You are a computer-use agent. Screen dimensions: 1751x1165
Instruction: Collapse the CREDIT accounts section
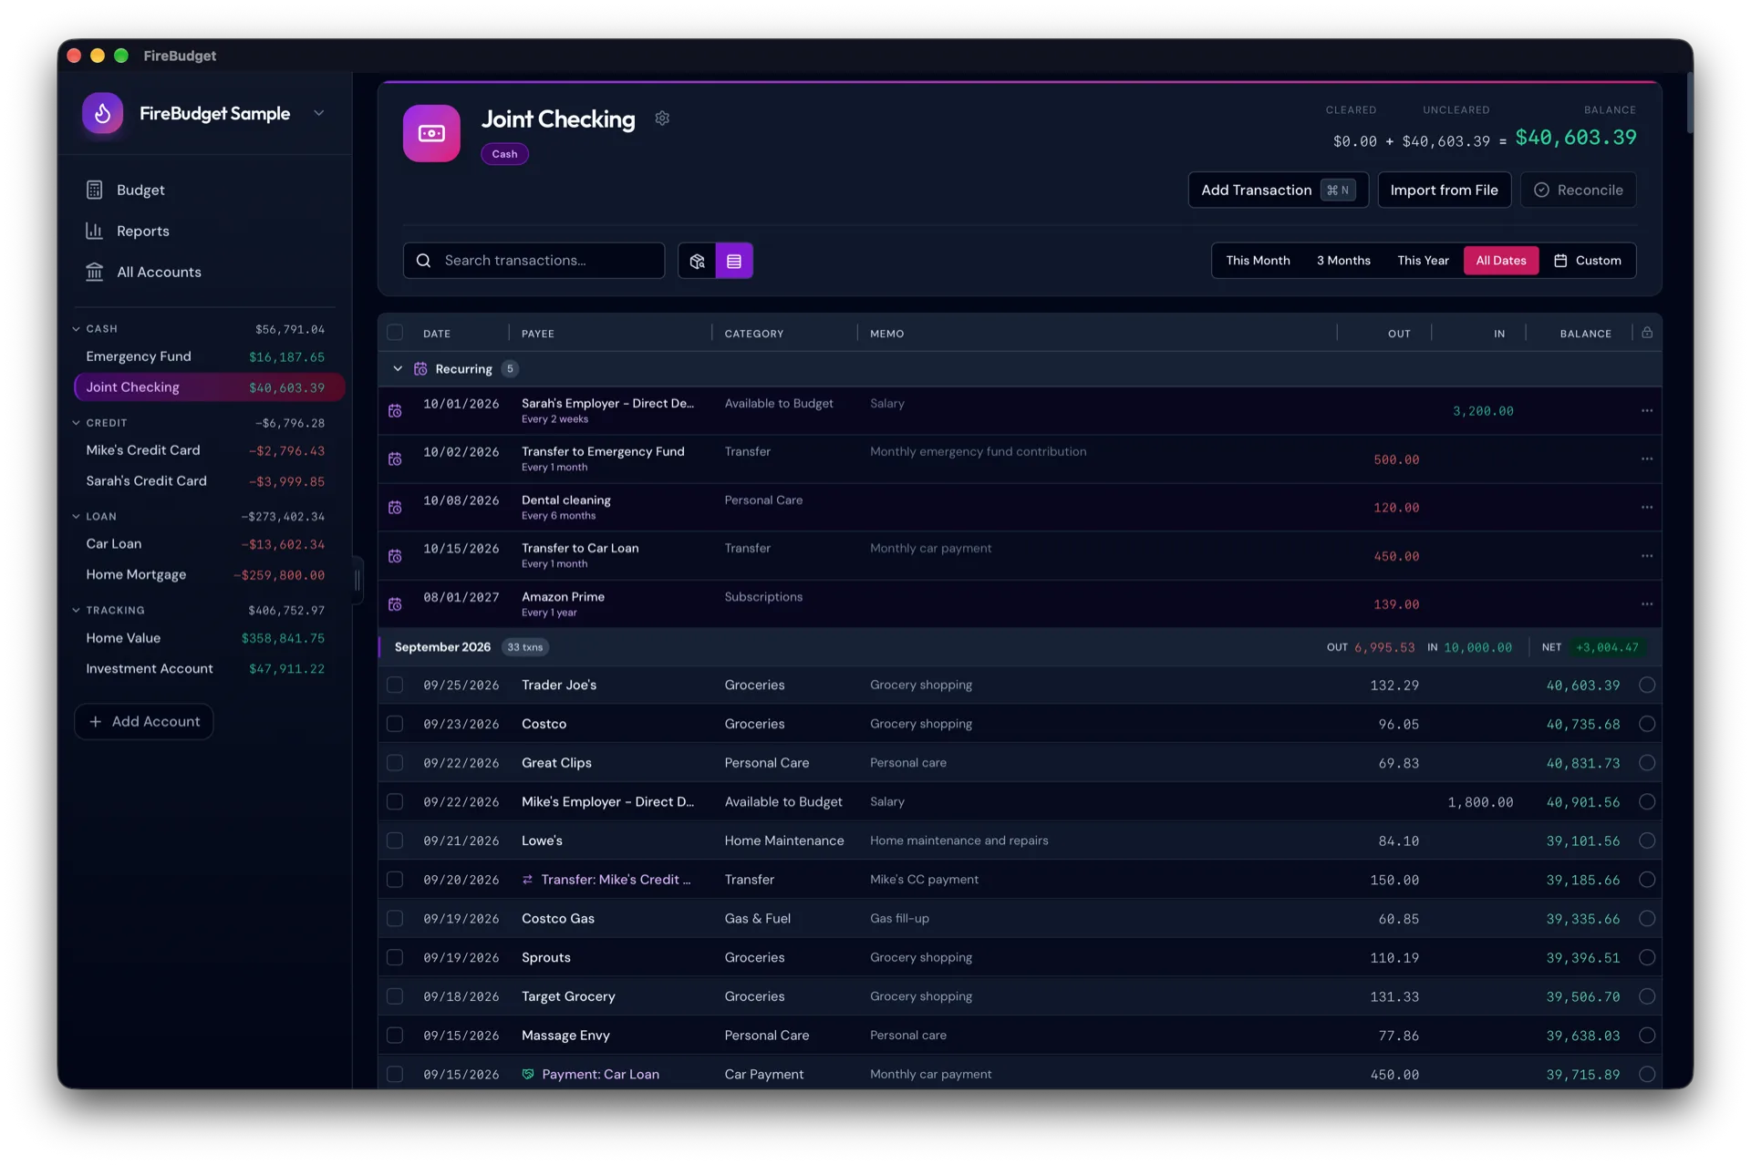click(76, 423)
